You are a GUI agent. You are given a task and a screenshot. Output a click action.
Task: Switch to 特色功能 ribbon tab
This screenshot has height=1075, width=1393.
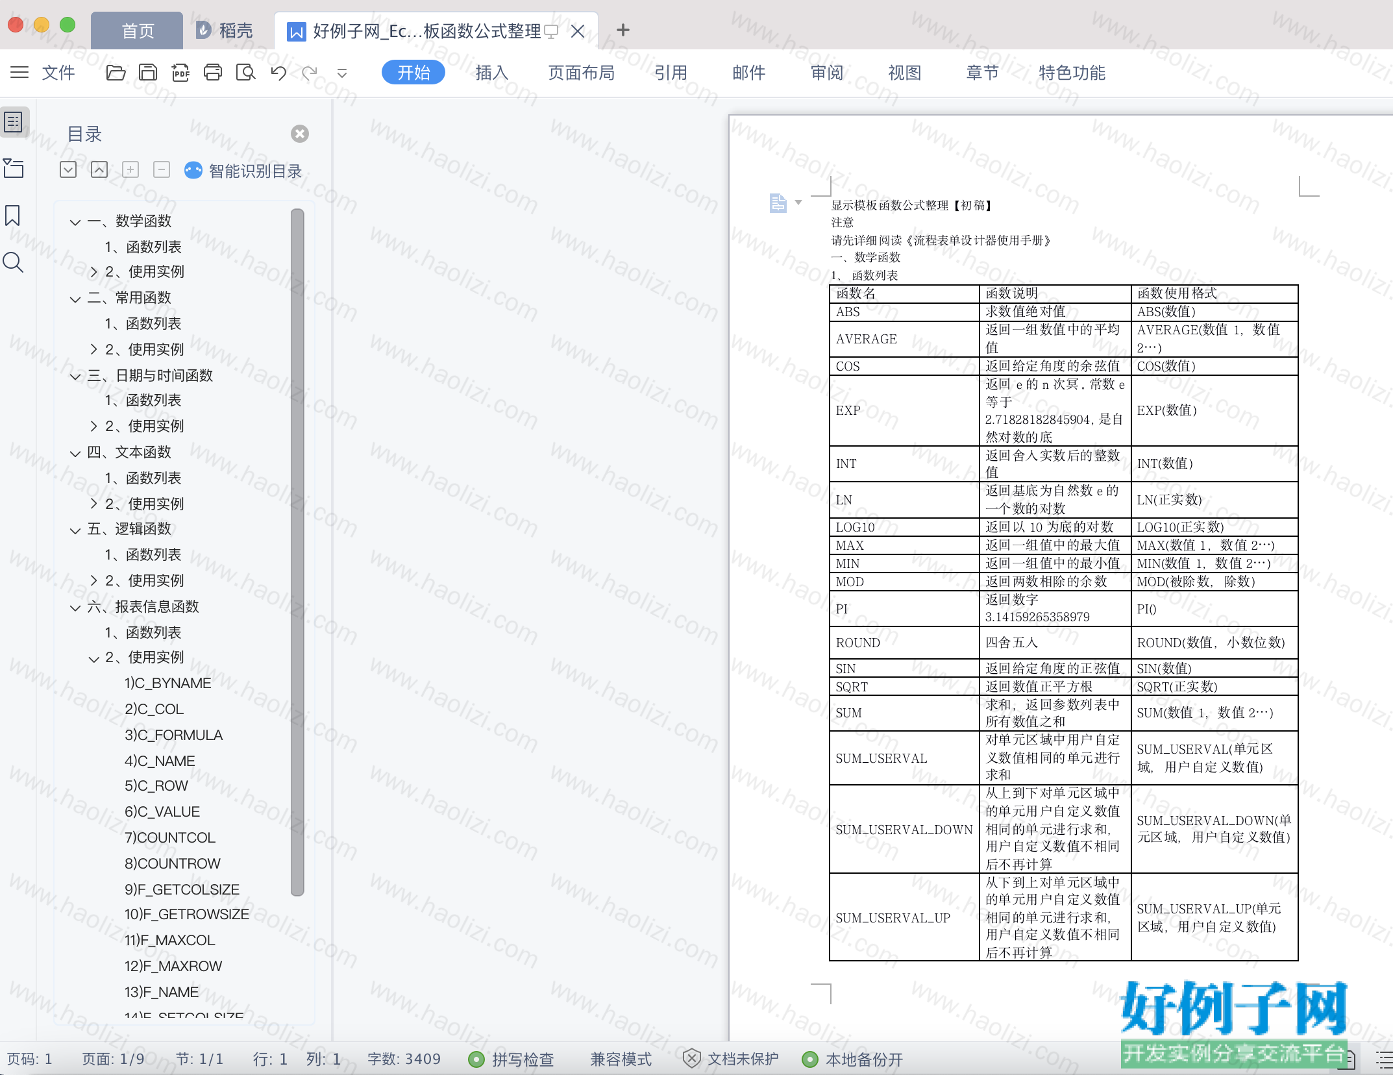coord(1072,73)
